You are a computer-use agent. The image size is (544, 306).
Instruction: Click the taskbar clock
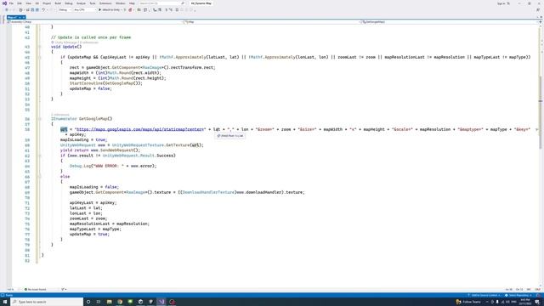tap(525, 302)
